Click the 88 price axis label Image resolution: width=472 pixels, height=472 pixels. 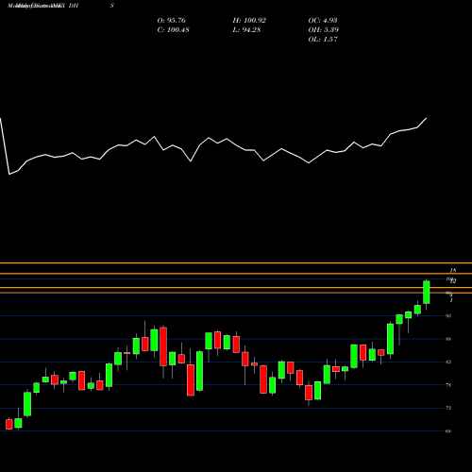point(448,339)
